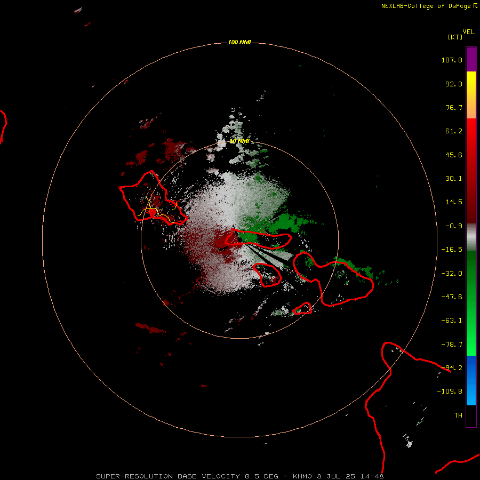Click the 30.1 legend value

454,179
